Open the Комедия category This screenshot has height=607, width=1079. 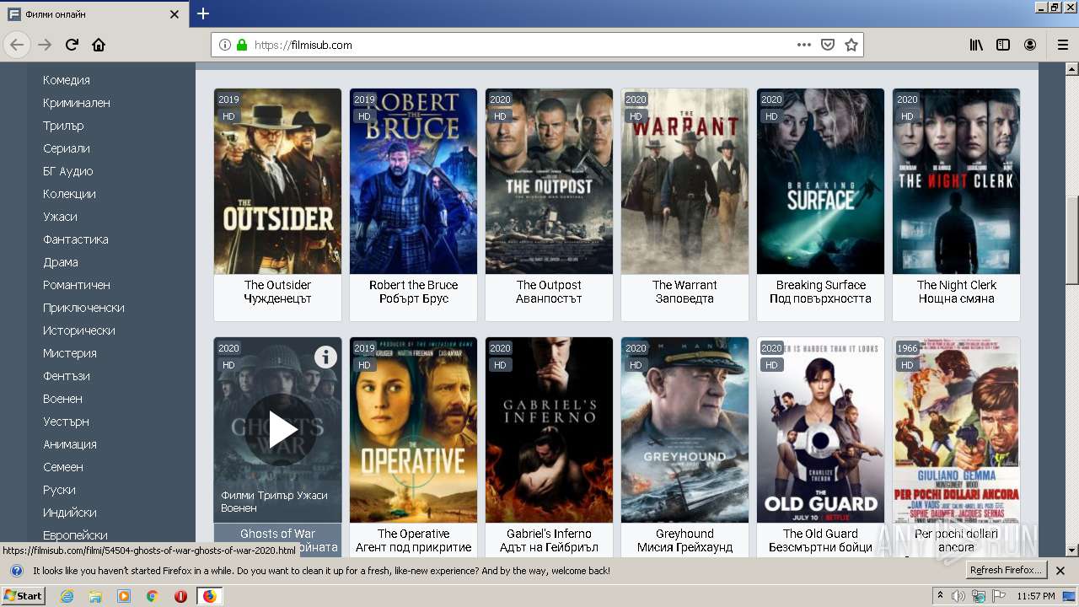(x=67, y=80)
